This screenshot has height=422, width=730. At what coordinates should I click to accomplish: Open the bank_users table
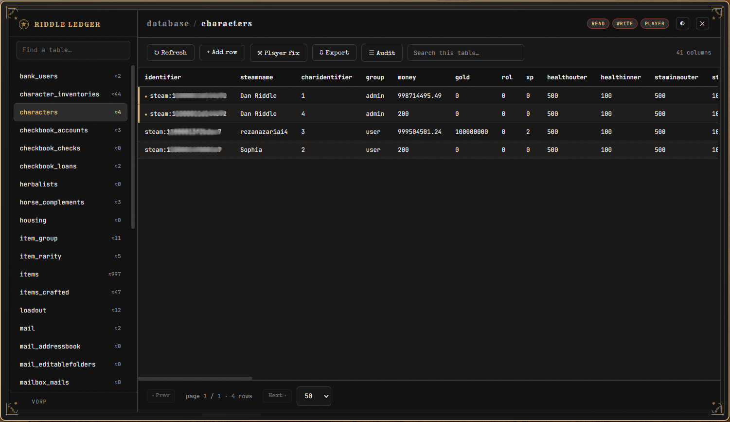pyautogui.click(x=71, y=76)
